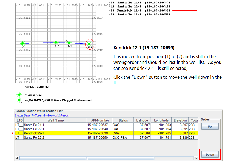Click API cell 15-187-20640
228x164 pixels.
coord(100,129)
